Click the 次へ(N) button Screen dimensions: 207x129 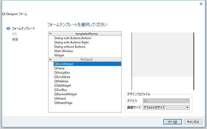[172, 122]
